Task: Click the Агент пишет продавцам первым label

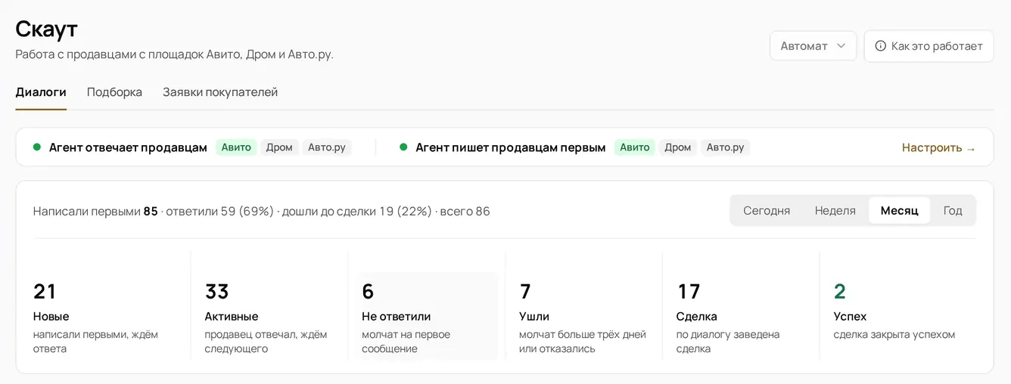Action: (x=511, y=147)
